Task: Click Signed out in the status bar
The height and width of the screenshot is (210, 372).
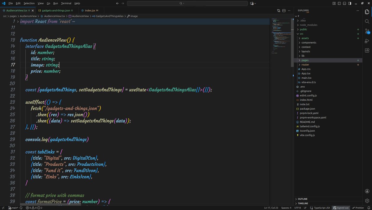Action: click(x=341, y=208)
